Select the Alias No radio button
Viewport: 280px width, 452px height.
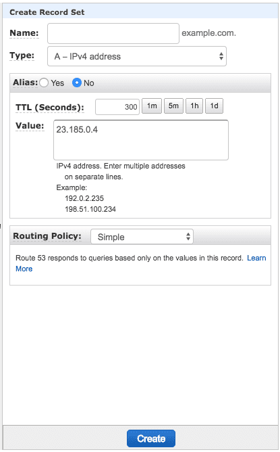pos(77,83)
